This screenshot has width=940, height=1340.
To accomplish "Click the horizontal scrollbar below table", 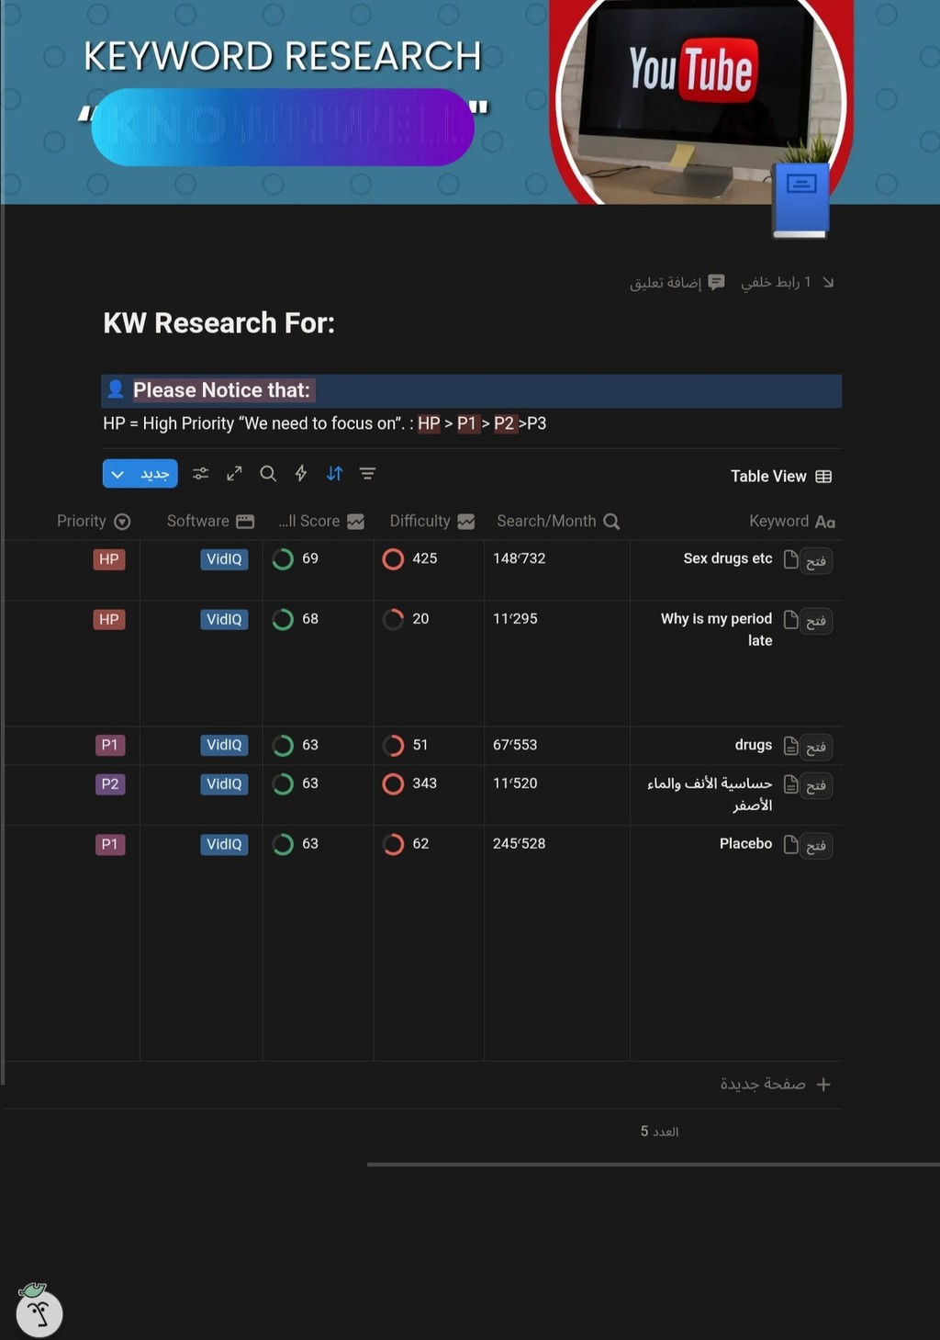I will click(x=653, y=1165).
